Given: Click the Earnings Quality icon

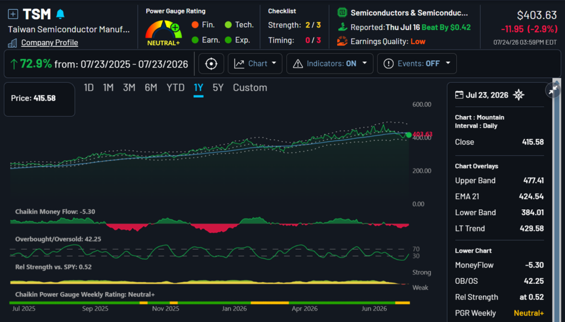Looking at the screenshot, I should (342, 41).
